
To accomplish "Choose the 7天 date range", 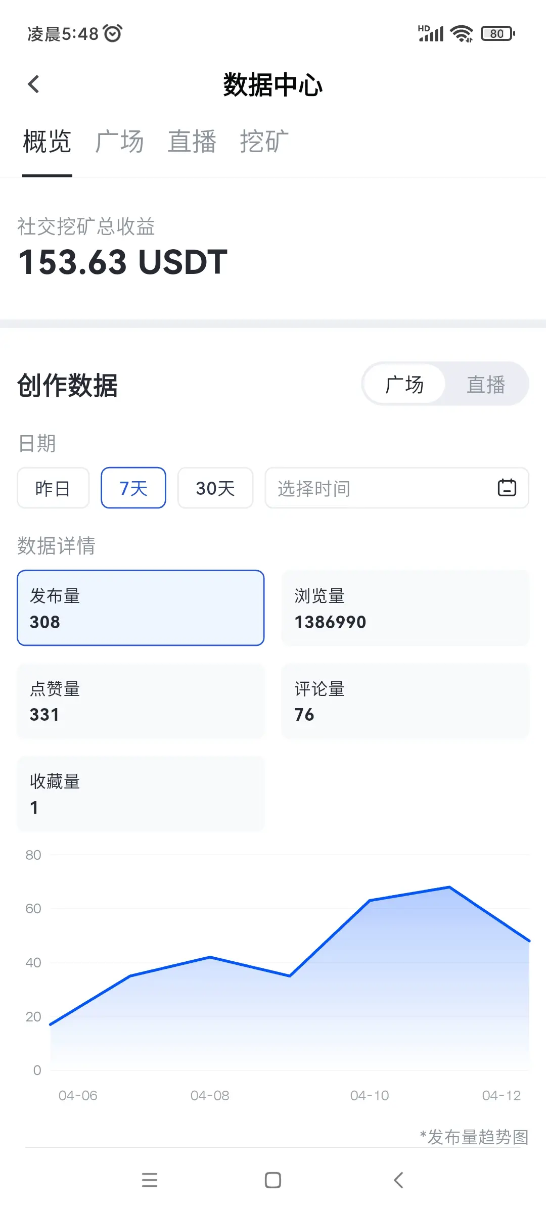I will tap(133, 488).
